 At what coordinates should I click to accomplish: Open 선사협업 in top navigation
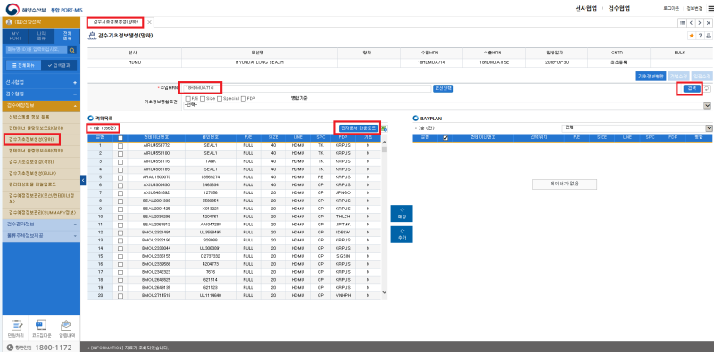585,9
